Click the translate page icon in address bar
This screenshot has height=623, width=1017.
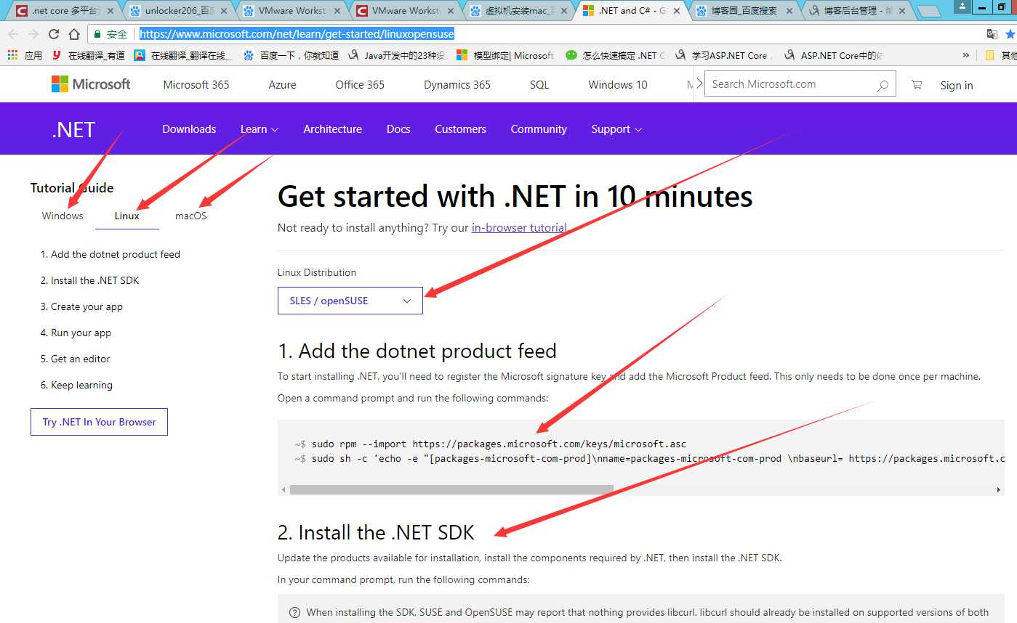pos(992,34)
